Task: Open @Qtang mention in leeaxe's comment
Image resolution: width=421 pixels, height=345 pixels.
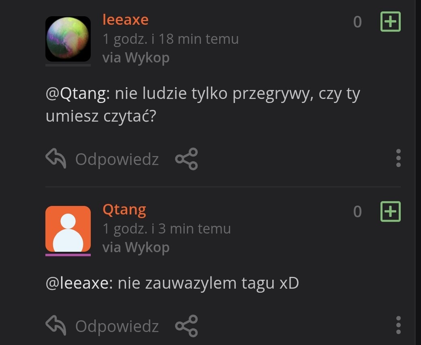Action: pyautogui.click(x=77, y=94)
